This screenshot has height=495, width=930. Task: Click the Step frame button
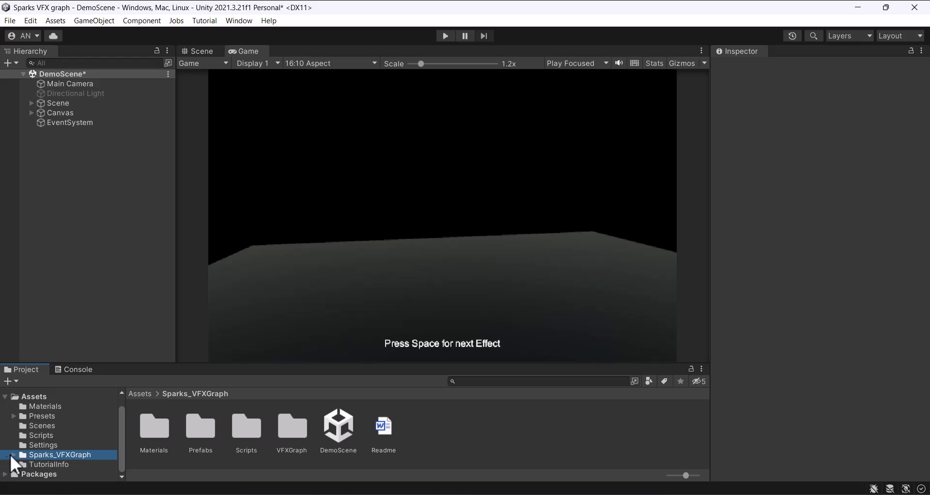[x=484, y=36]
